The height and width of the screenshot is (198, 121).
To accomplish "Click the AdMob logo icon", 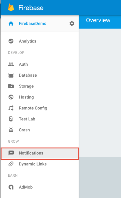I will [11, 187].
